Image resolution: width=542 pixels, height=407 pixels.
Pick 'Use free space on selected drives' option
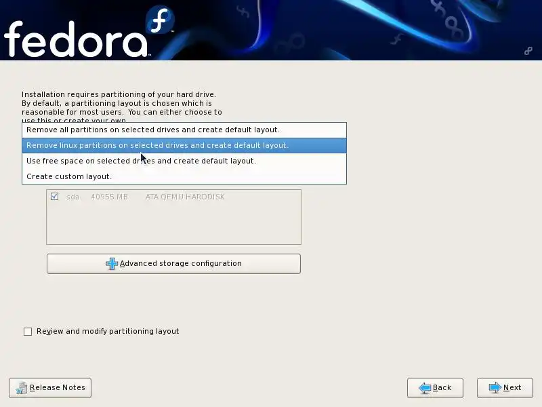pos(184,161)
